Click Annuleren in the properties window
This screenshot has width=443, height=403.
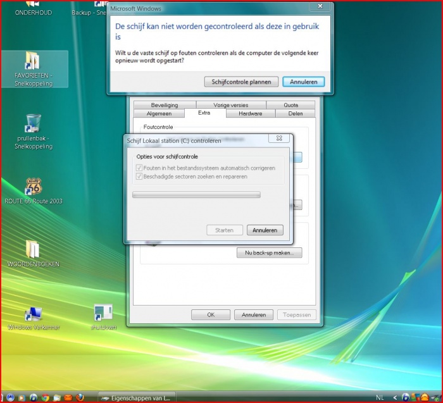tap(254, 314)
